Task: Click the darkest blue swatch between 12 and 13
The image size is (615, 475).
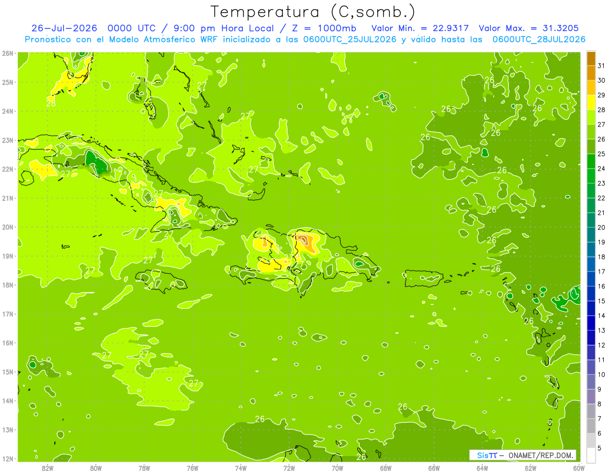Action: [x=591, y=338]
